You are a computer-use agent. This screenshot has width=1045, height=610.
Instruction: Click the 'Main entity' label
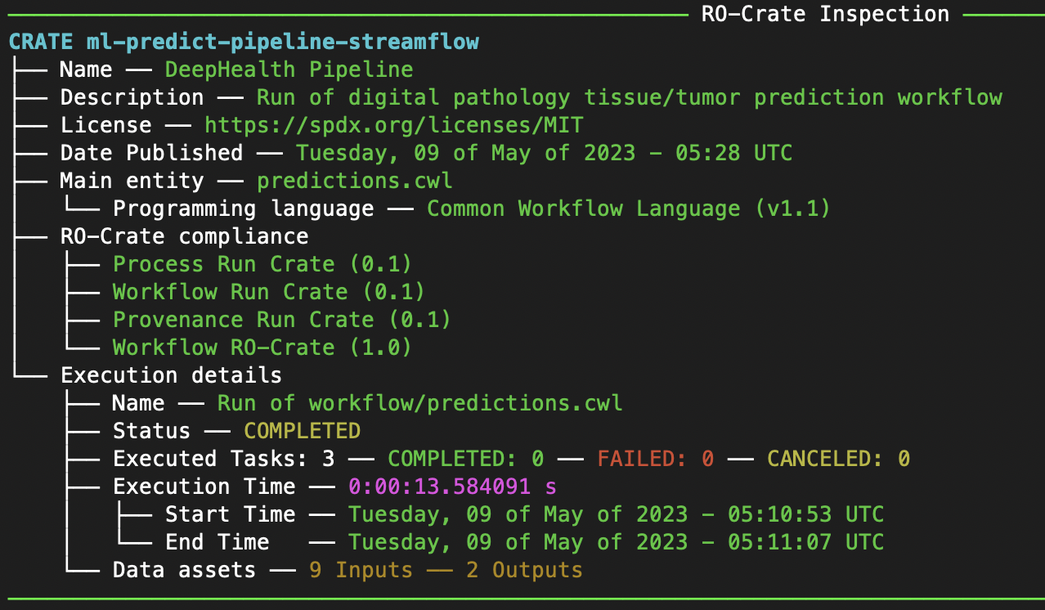(x=132, y=181)
